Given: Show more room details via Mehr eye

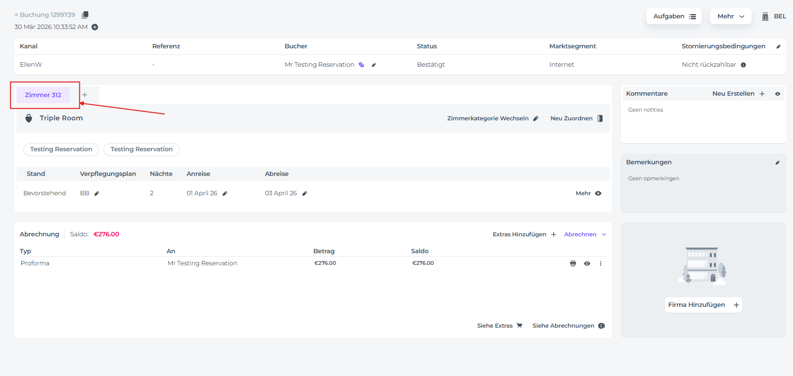Looking at the screenshot, I should click(598, 193).
